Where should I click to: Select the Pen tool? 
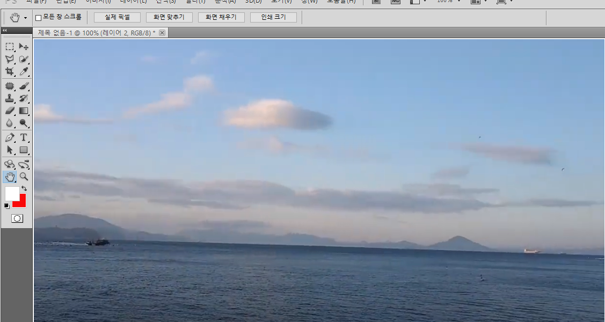pos(10,138)
